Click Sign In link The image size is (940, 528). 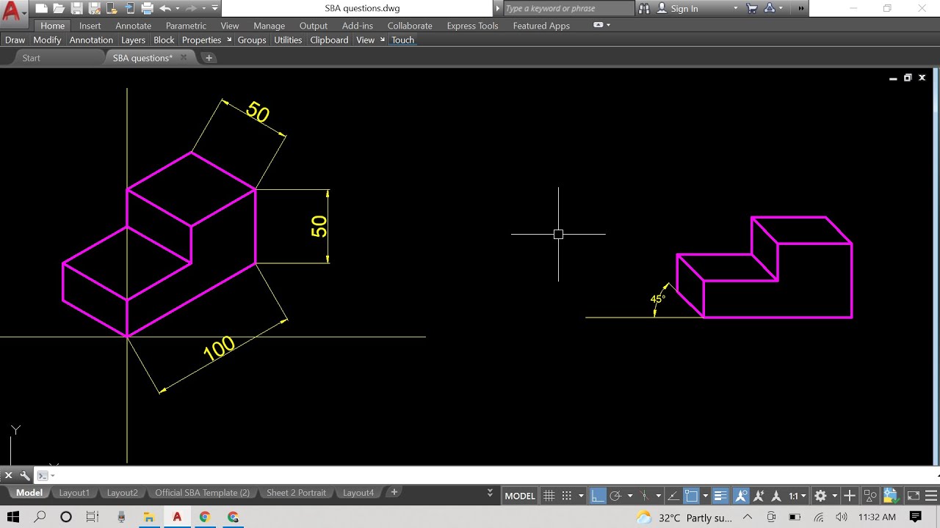coord(684,9)
